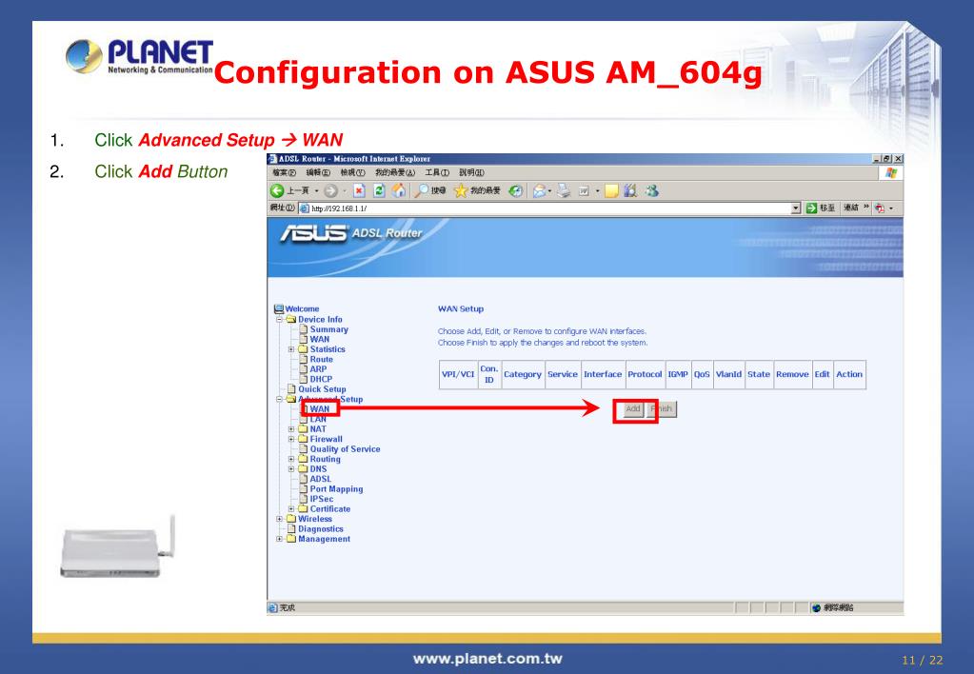Click the Print printer icon

[x=564, y=190]
